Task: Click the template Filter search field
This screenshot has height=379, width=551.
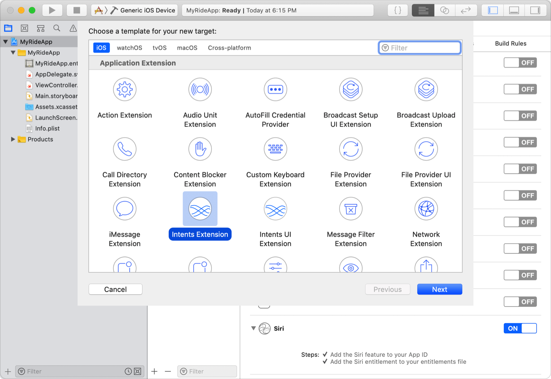Action: pos(419,48)
